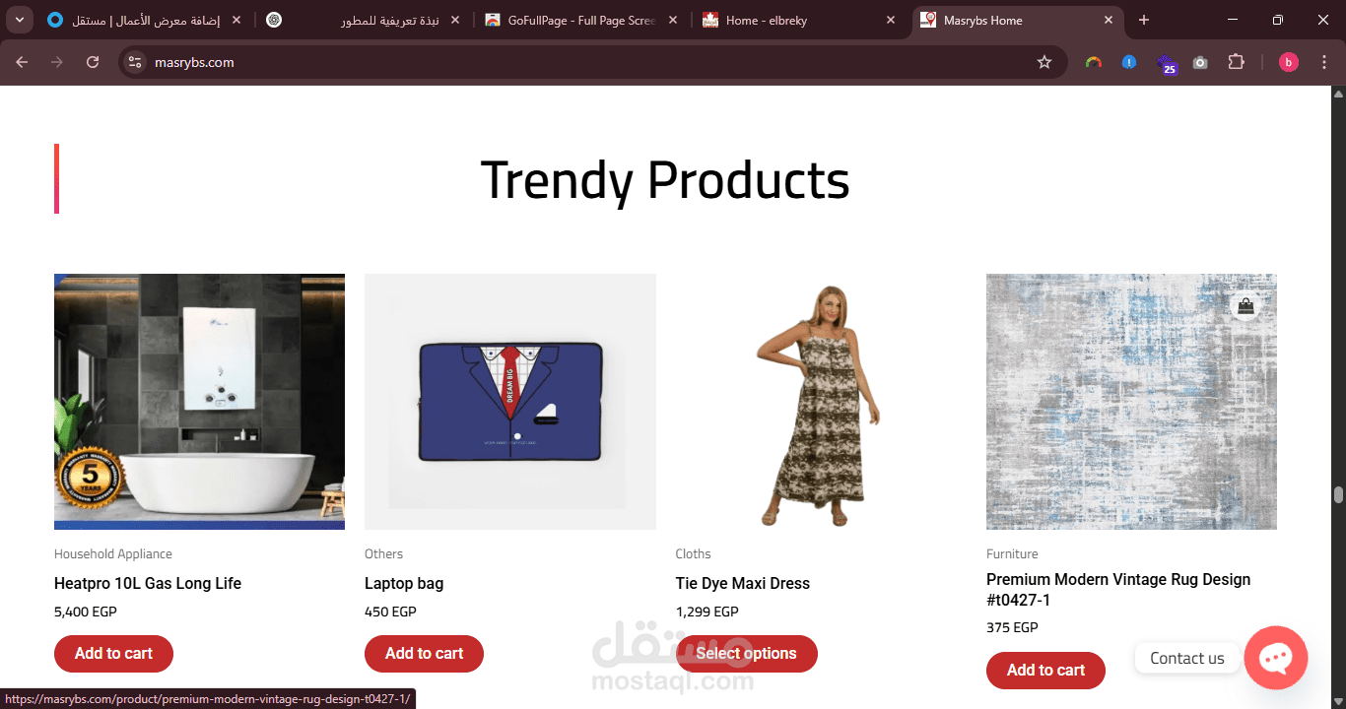Click the shopping bag icon on rug image
The width and height of the screenshot is (1346, 709).
pos(1245,306)
